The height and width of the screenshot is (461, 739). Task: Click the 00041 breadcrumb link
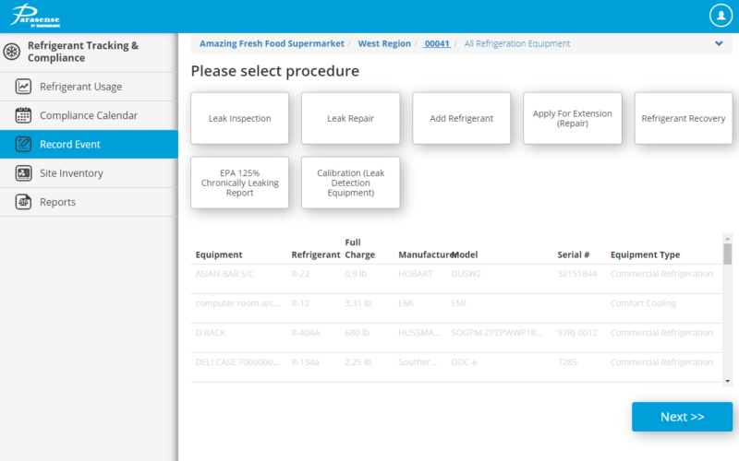point(436,43)
